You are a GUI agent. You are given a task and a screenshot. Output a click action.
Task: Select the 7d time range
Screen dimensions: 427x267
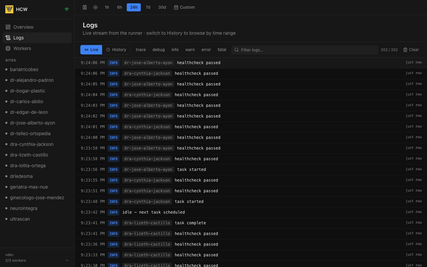[x=148, y=7]
